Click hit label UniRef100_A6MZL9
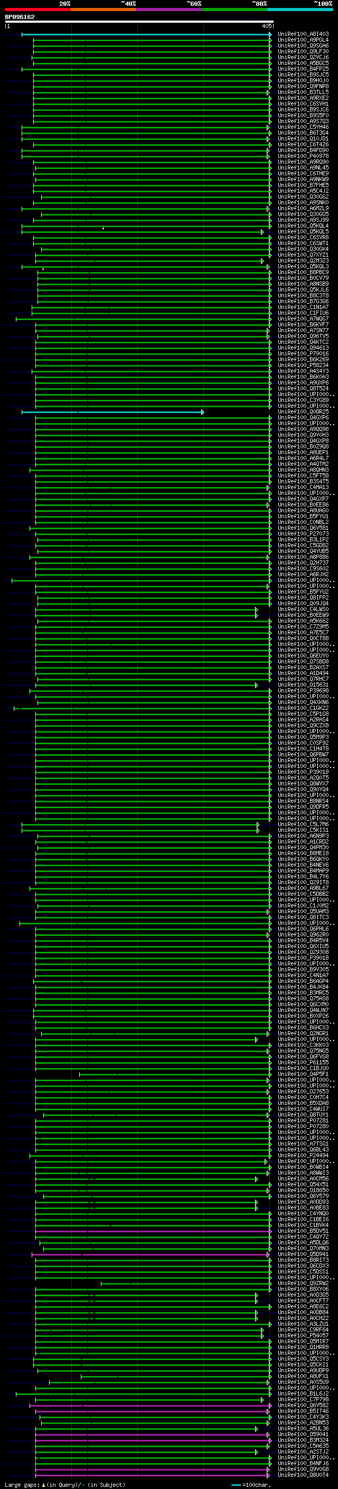The width and height of the screenshot is (338, 1489). (303, 209)
